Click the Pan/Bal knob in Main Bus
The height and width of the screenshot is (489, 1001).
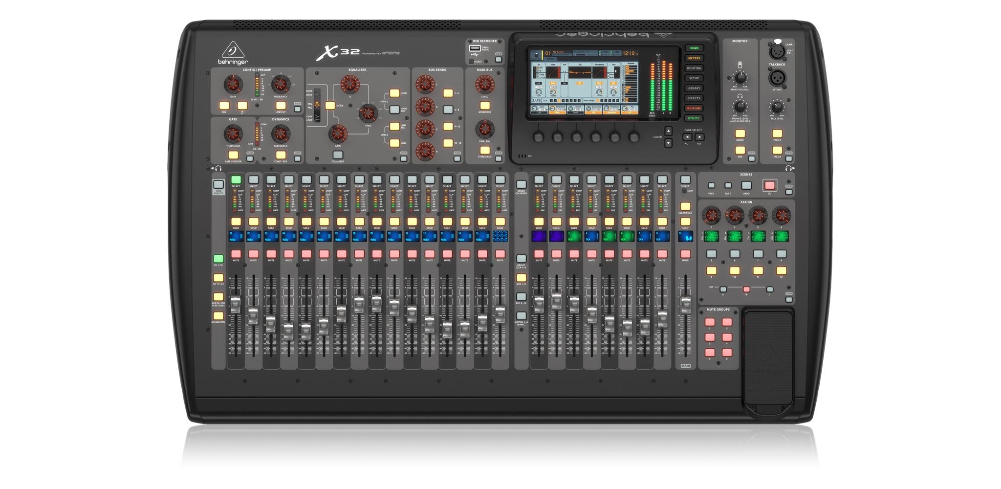484,129
